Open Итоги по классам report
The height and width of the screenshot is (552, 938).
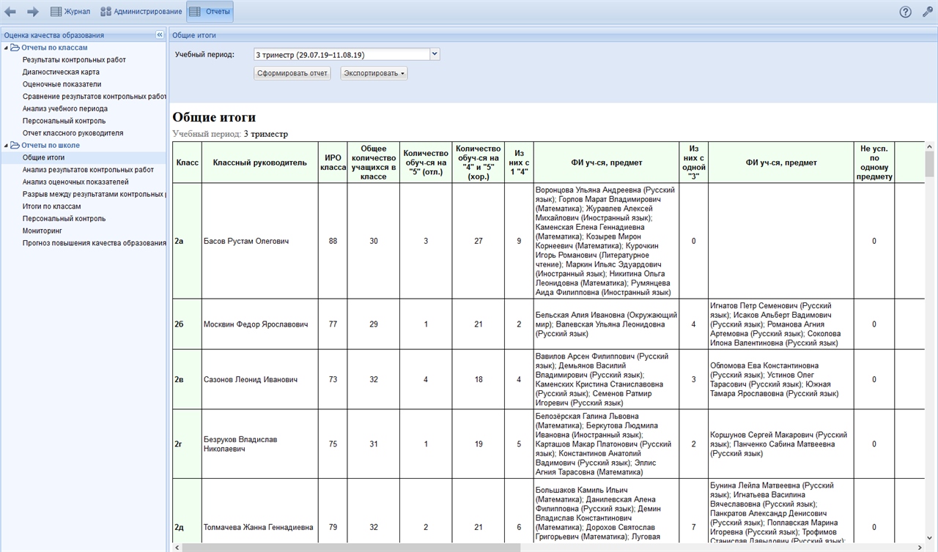[x=51, y=206]
